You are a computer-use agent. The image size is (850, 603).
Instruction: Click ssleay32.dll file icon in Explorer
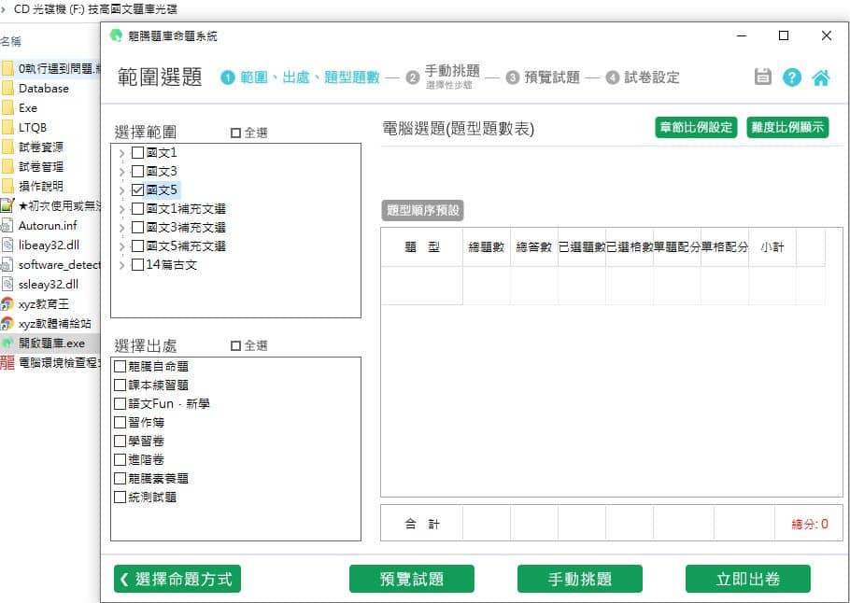click(x=7, y=284)
